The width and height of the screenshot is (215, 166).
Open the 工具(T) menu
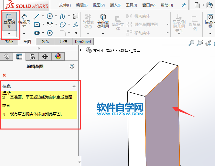click(131, 5)
